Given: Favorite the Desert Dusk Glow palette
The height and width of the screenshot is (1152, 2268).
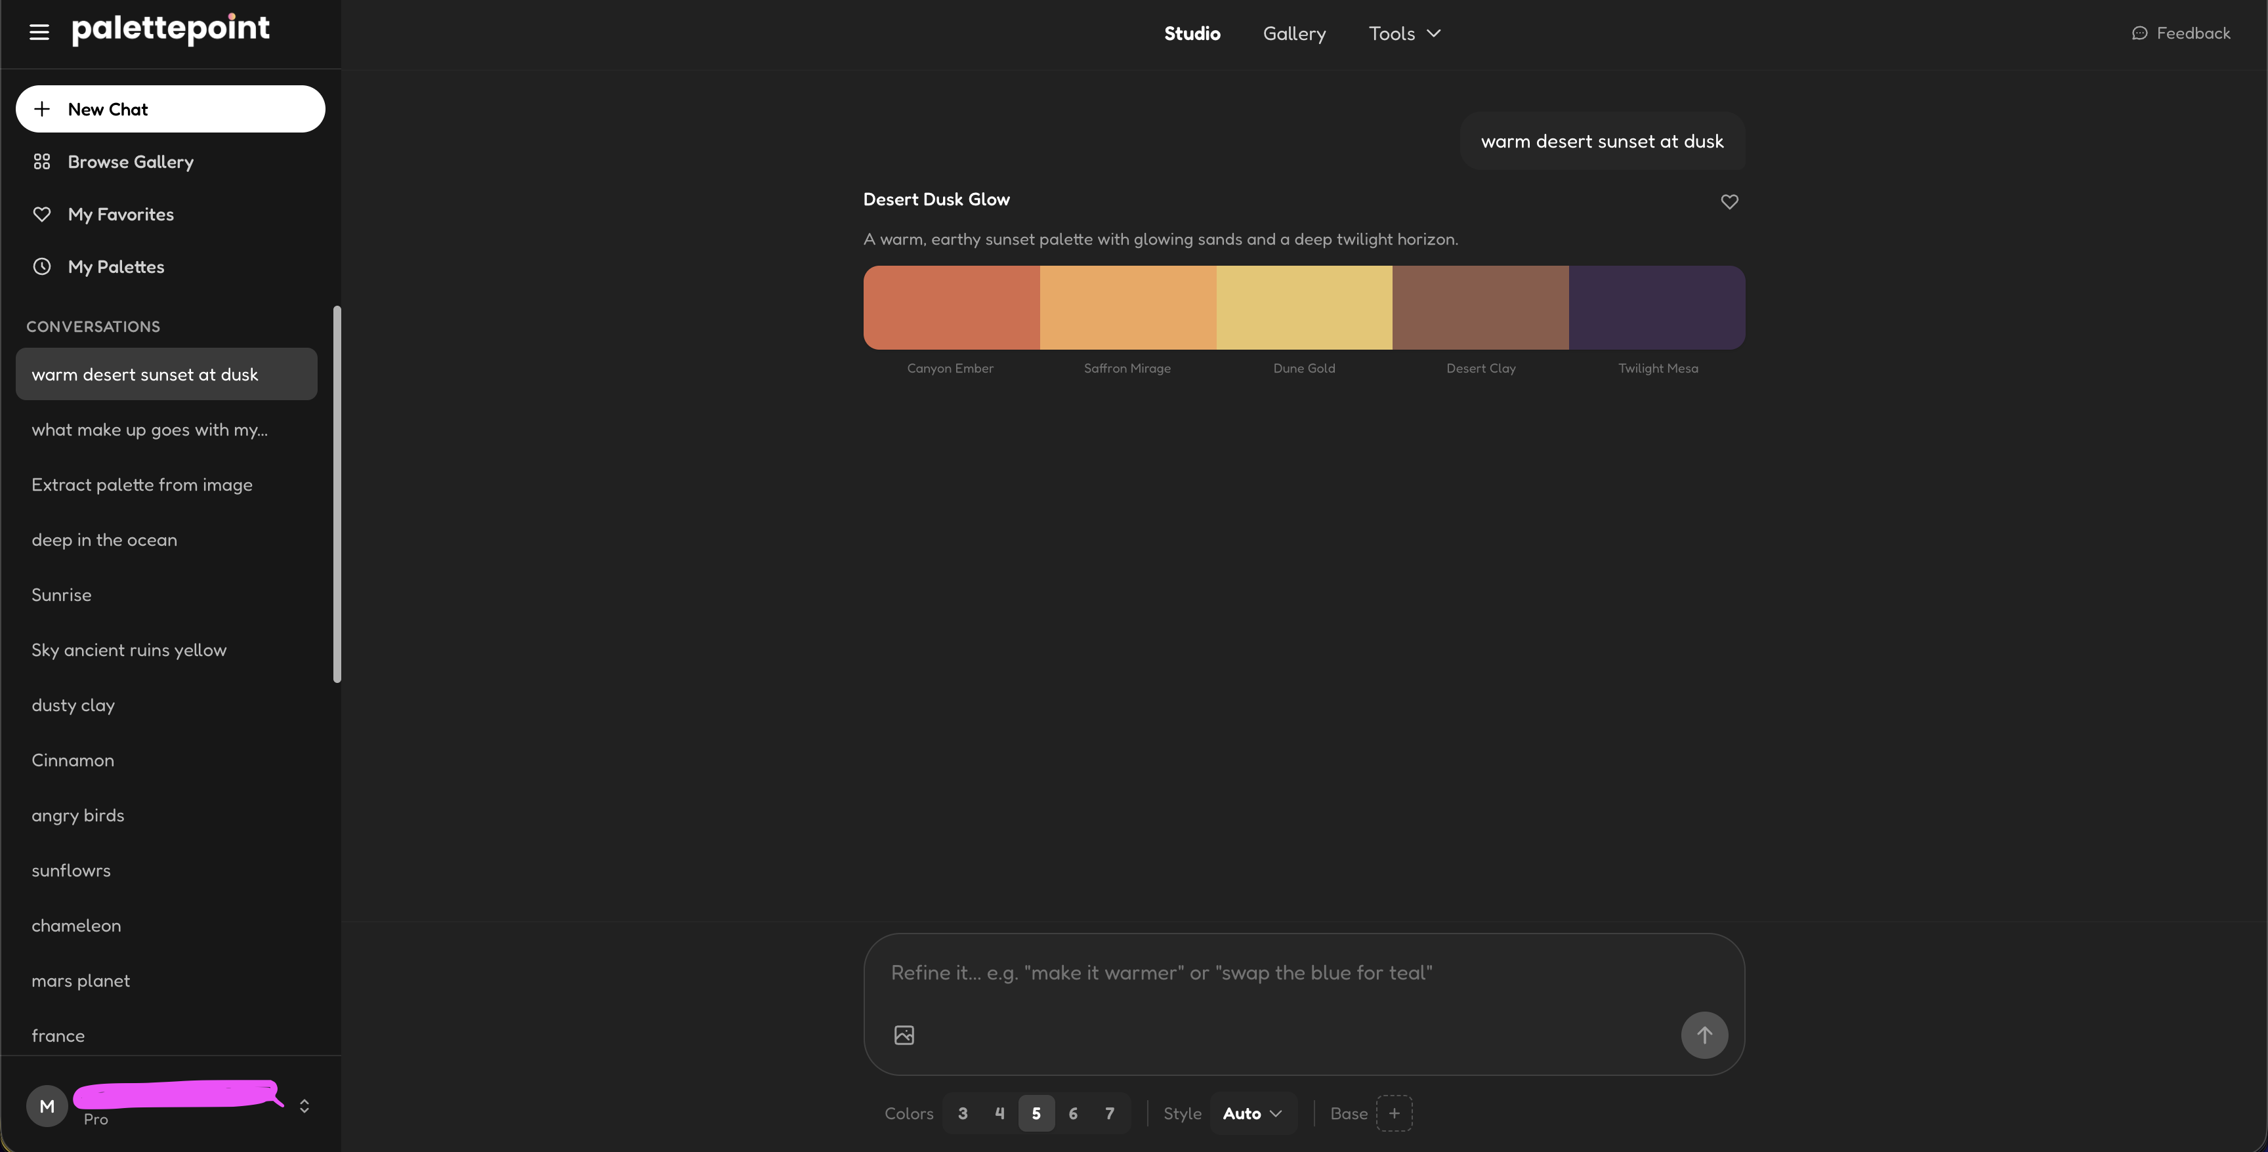Looking at the screenshot, I should (x=1729, y=201).
